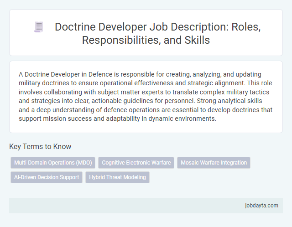Click the Doctrine Developer Job Description heading
The height and width of the screenshot is (227, 292).
coord(157,33)
